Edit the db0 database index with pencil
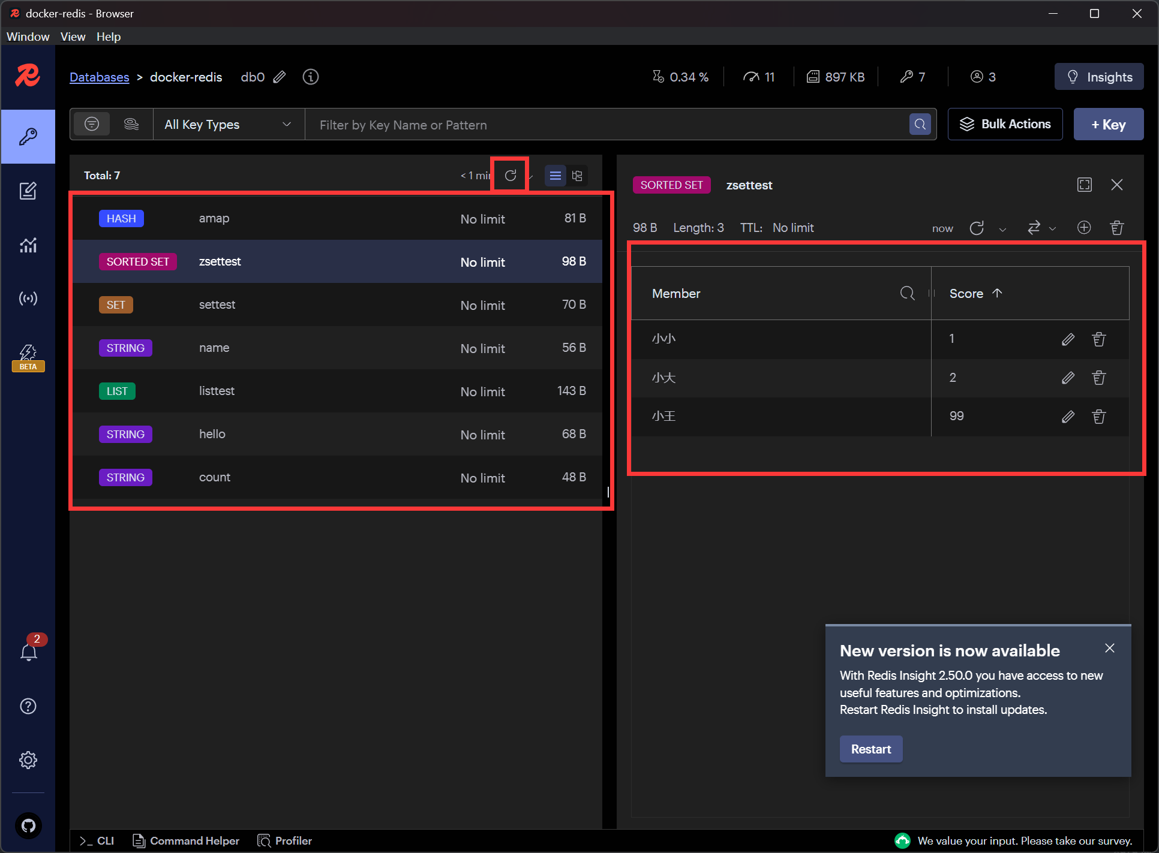The height and width of the screenshot is (853, 1159). pyautogui.click(x=280, y=77)
